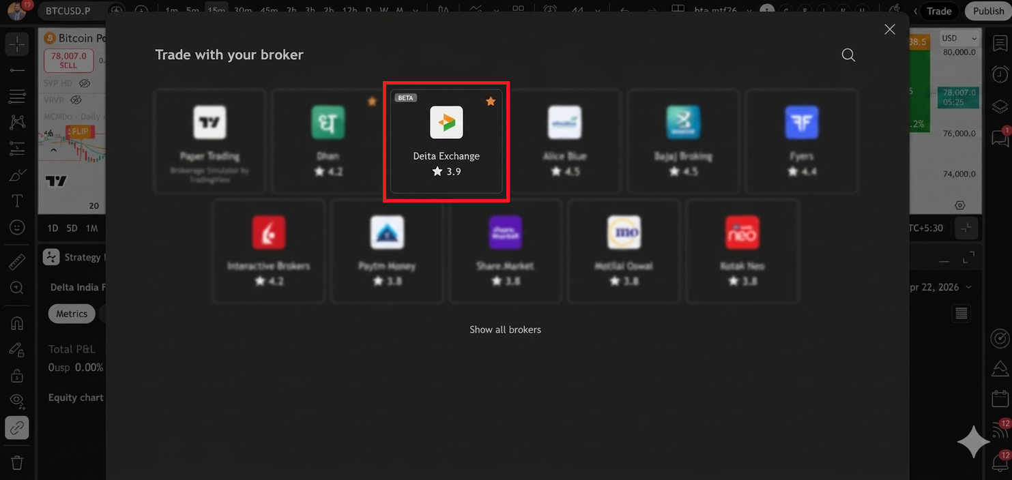Screen dimensions: 1012x480
Task: Toggle magnet mode
Action: click(17, 323)
